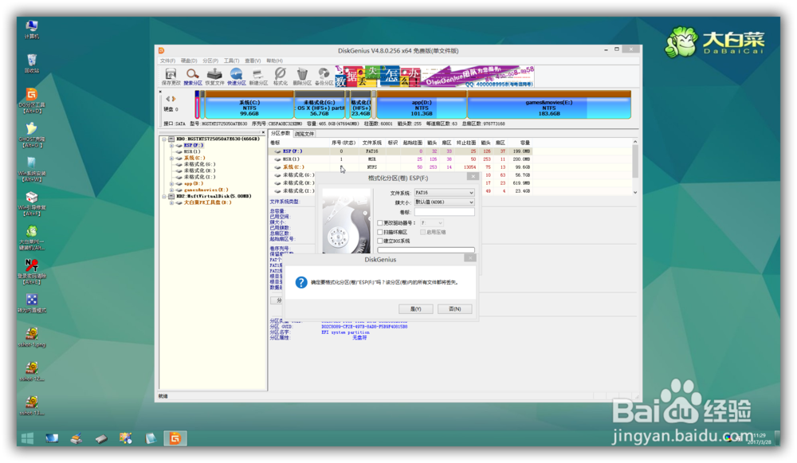This screenshot has width=797, height=463.
Task: Open the 文件系统 FAT16 dropdown
Action: [444, 193]
